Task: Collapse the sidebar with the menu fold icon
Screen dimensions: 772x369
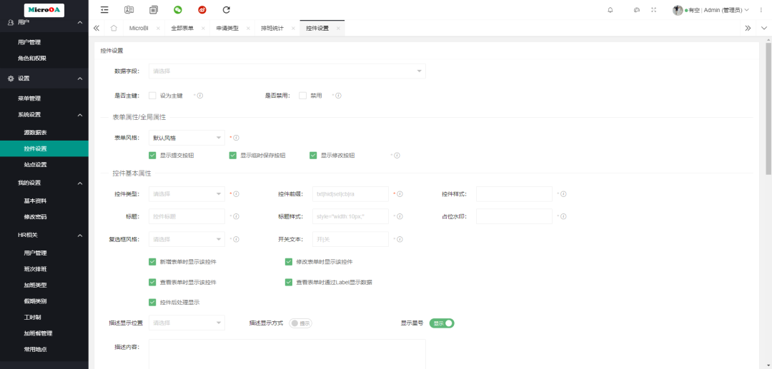Action: point(104,10)
